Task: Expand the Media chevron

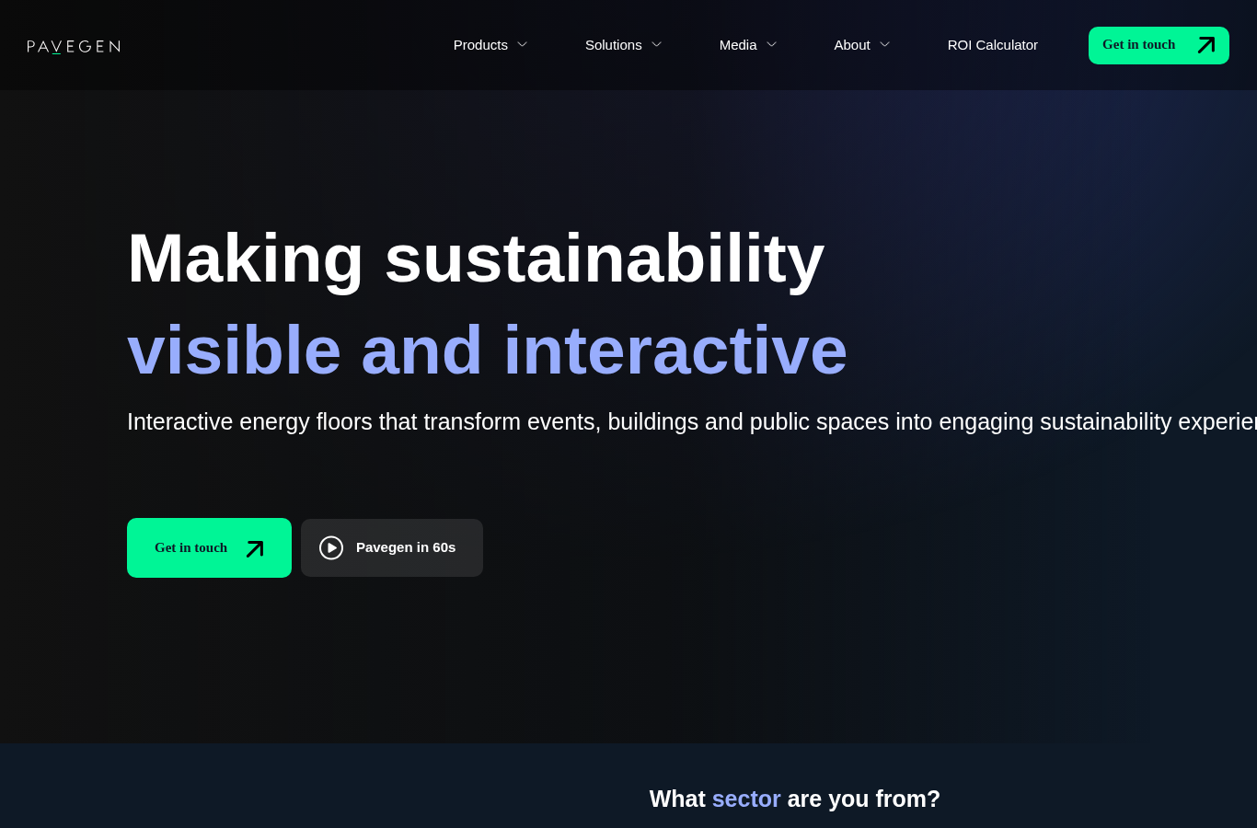Action: click(771, 45)
